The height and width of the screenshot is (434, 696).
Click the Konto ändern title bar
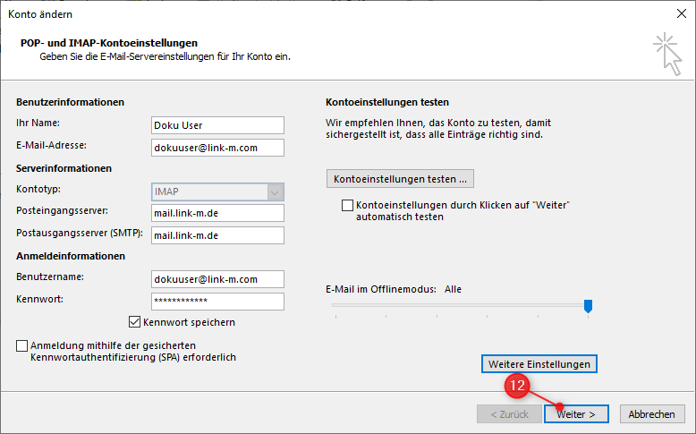pyautogui.click(x=313, y=14)
